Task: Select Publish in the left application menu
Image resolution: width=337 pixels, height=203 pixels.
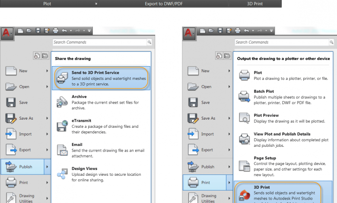Action: [x=22, y=167]
